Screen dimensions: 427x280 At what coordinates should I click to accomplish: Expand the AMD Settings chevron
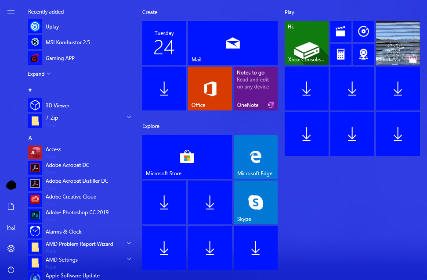point(129,259)
